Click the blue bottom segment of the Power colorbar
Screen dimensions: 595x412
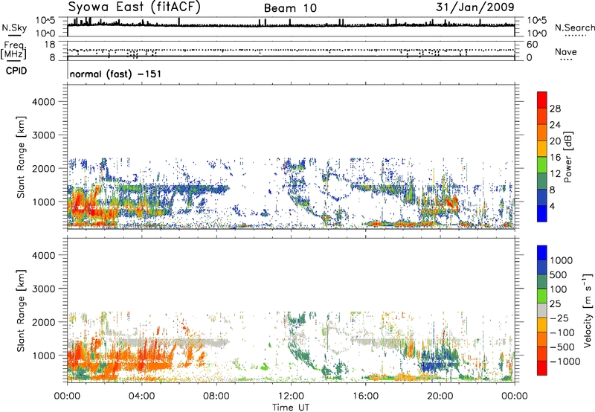click(542, 213)
